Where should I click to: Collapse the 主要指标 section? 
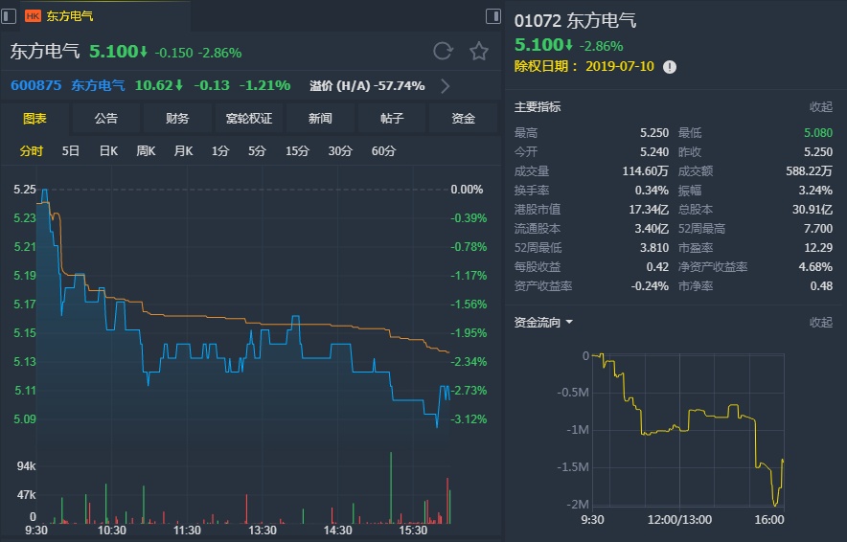pos(821,107)
